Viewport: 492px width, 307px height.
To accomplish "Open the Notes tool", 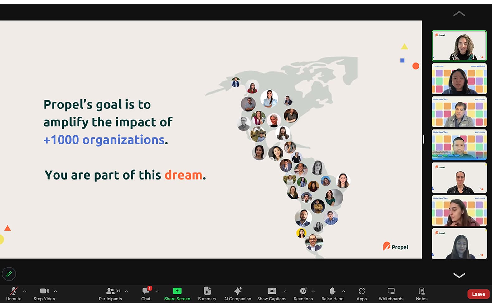I will point(422,294).
